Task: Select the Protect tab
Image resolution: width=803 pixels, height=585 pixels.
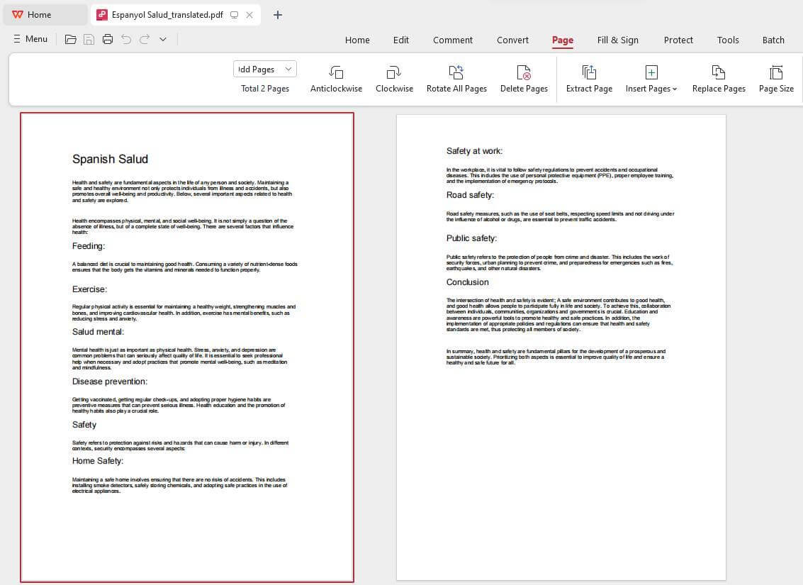Action: pyautogui.click(x=678, y=40)
